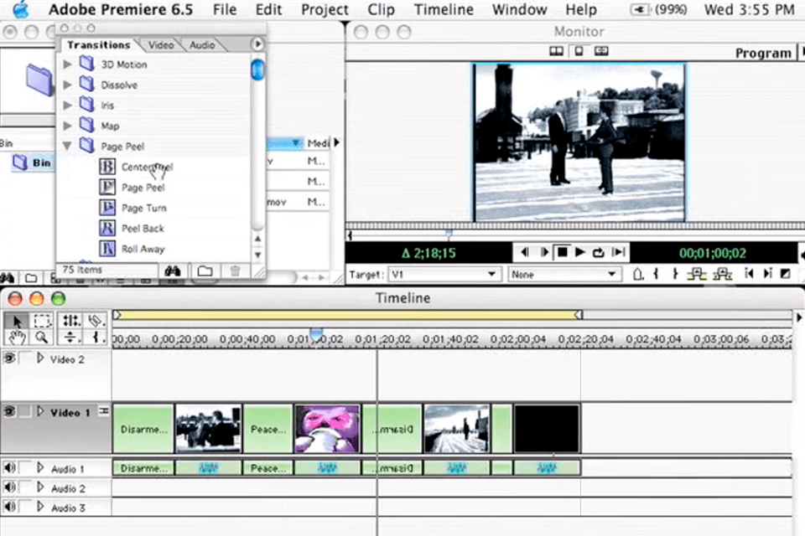Click the Find binoculars icon in the Bin panel

[172, 270]
